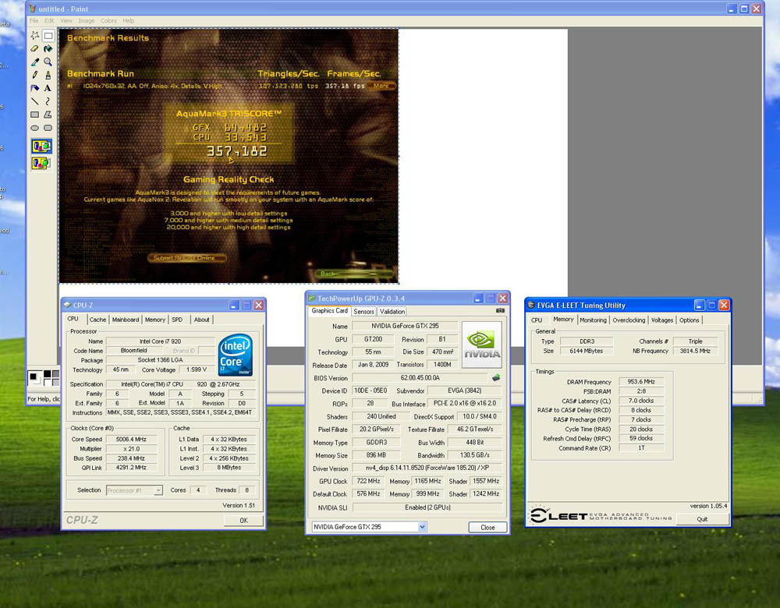780x608 pixels.
Task: Click the GPU-Z Name field "NVIDIA GeForce GTX 295"
Action: [x=405, y=326]
